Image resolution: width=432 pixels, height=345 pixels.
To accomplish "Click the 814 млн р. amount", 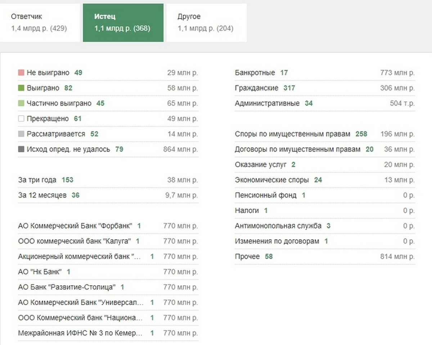I will pyautogui.click(x=397, y=256).
